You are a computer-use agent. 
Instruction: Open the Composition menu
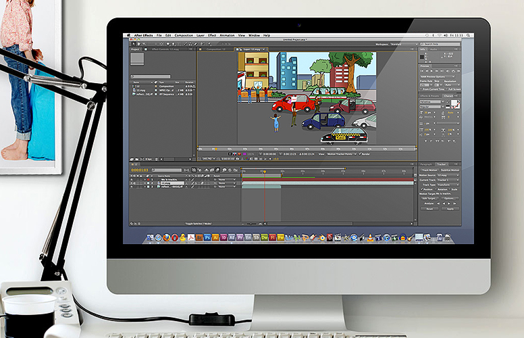click(x=183, y=34)
